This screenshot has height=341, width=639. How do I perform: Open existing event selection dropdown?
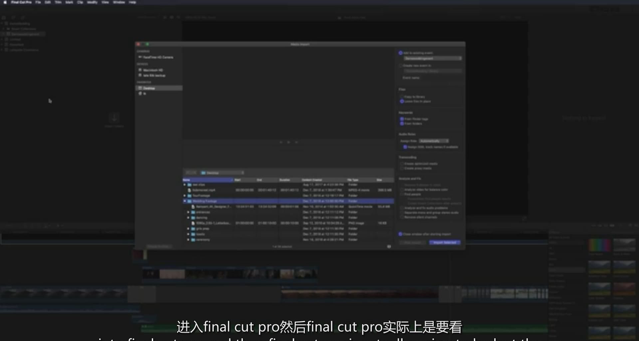click(433, 58)
